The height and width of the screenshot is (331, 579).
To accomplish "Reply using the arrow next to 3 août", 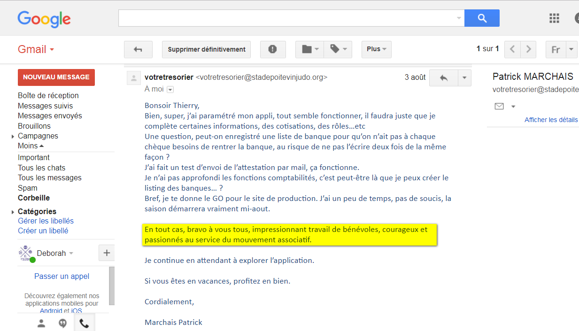I will pyautogui.click(x=443, y=78).
